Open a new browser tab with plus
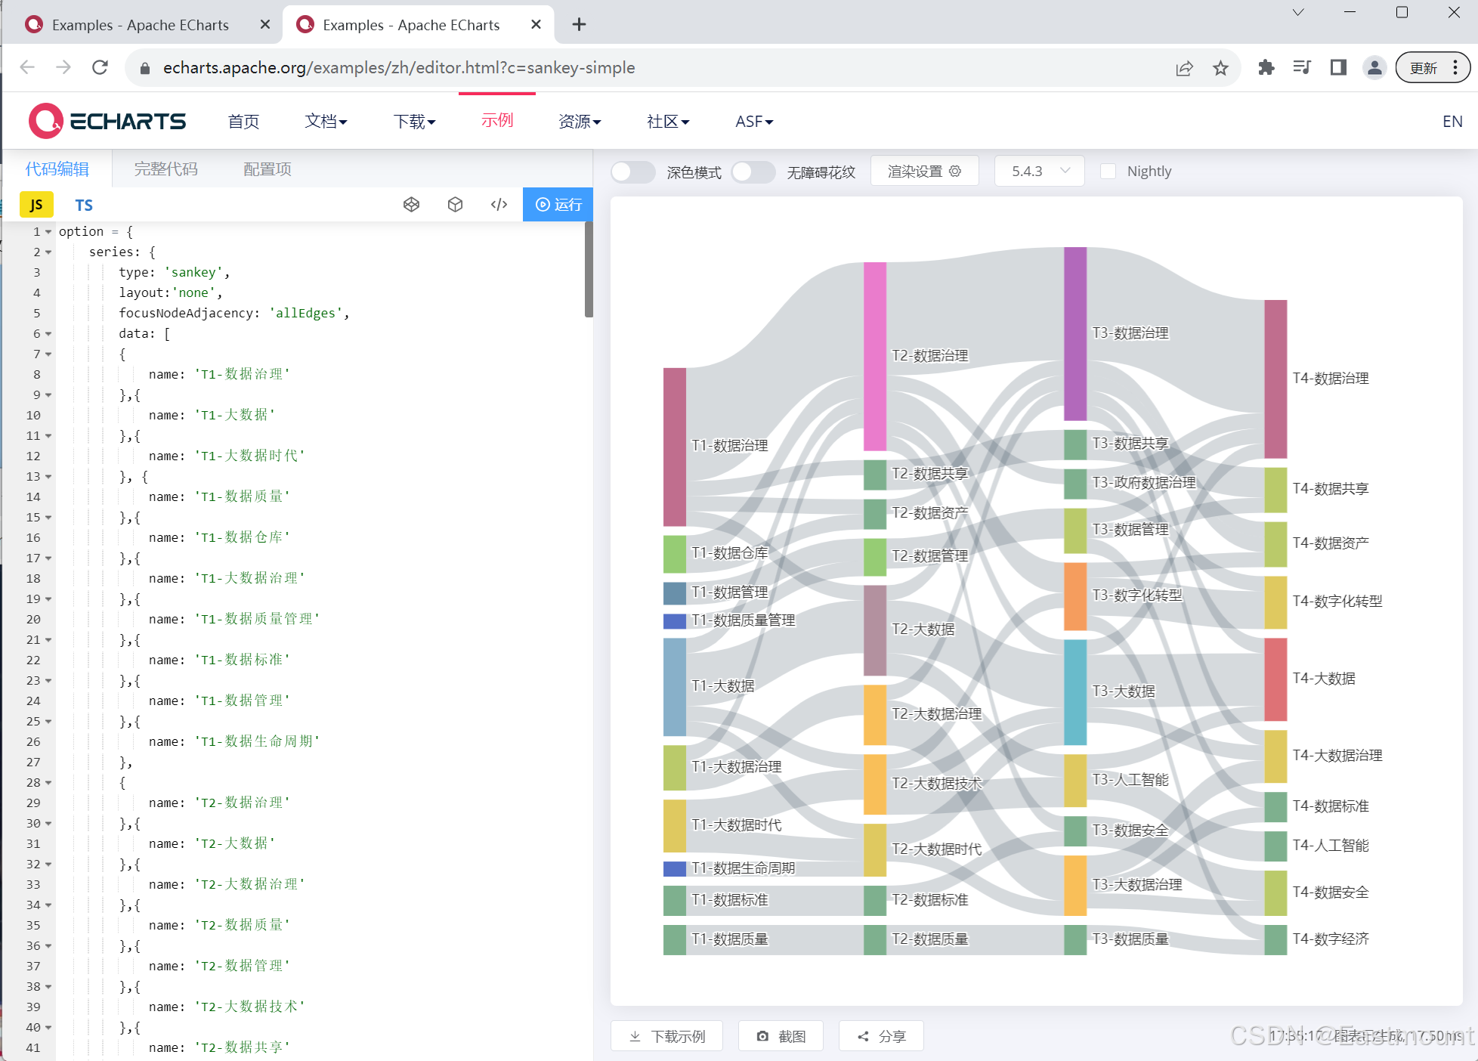This screenshot has width=1478, height=1061. (579, 24)
